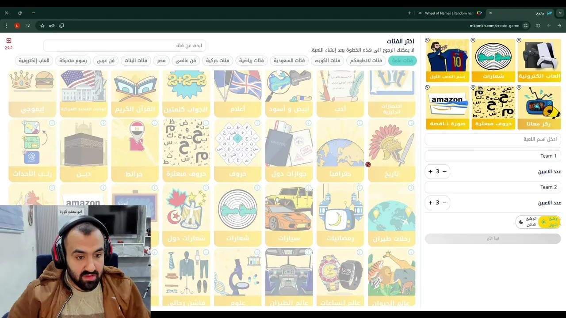Reload the page in browser toolbar

[x=538, y=26]
